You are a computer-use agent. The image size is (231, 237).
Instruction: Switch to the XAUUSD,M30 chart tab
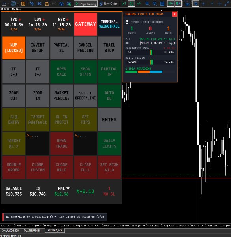tap(10, 231)
